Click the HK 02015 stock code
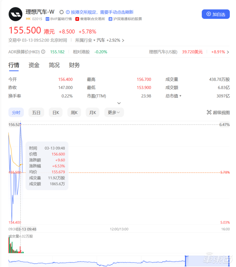The width and height of the screenshot is (236, 267). (34, 19)
